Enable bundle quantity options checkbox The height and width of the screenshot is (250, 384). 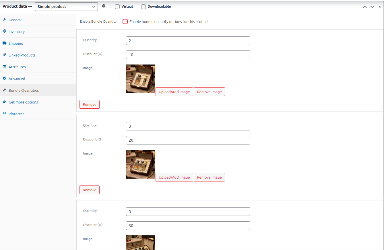tap(125, 22)
